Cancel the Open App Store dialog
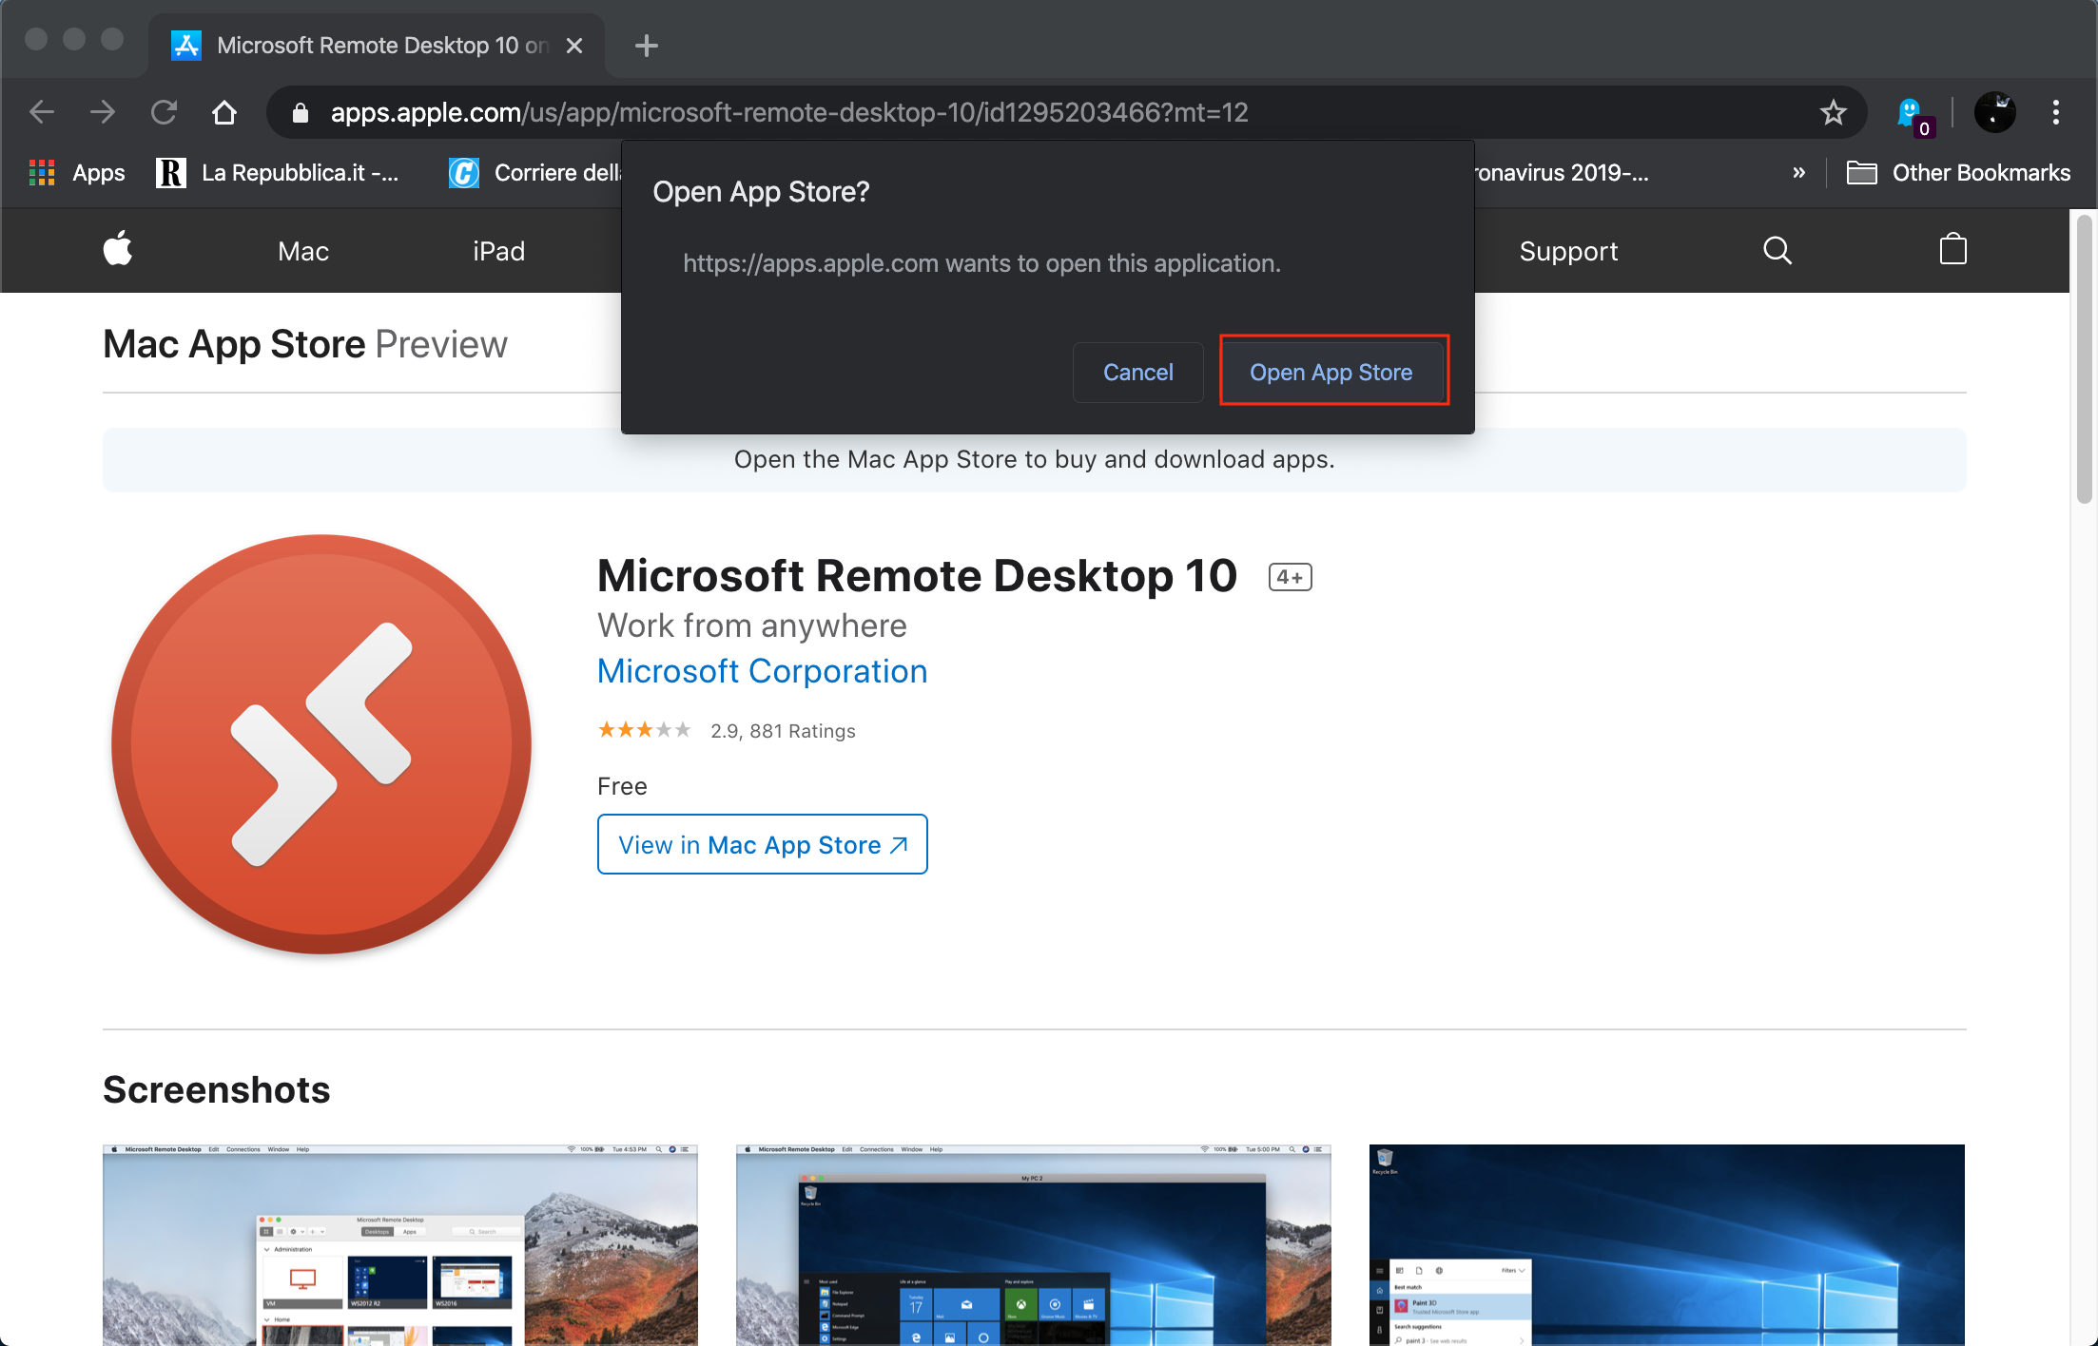 coord(1138,372)
